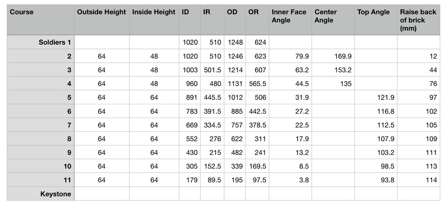Image resolution: width=446 pixels, height=205 pixels.
Task: Click the Soldiers 1 row label
Action: [41, 42]
